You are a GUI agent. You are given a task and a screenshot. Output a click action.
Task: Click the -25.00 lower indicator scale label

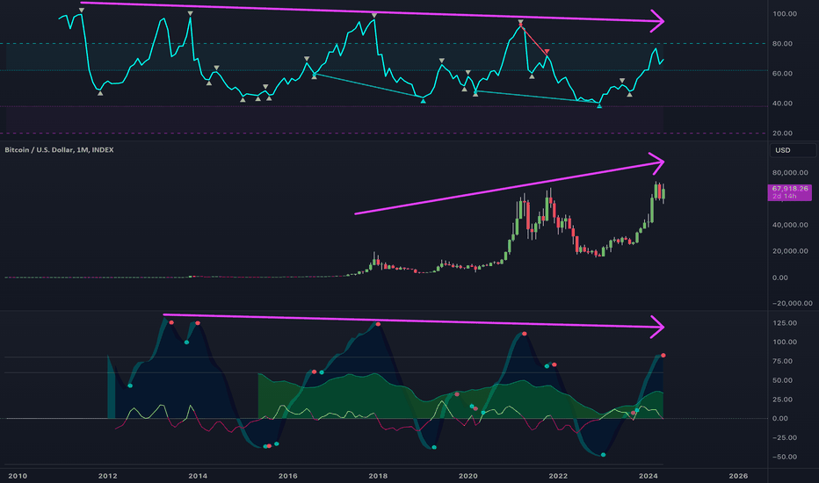785,437
